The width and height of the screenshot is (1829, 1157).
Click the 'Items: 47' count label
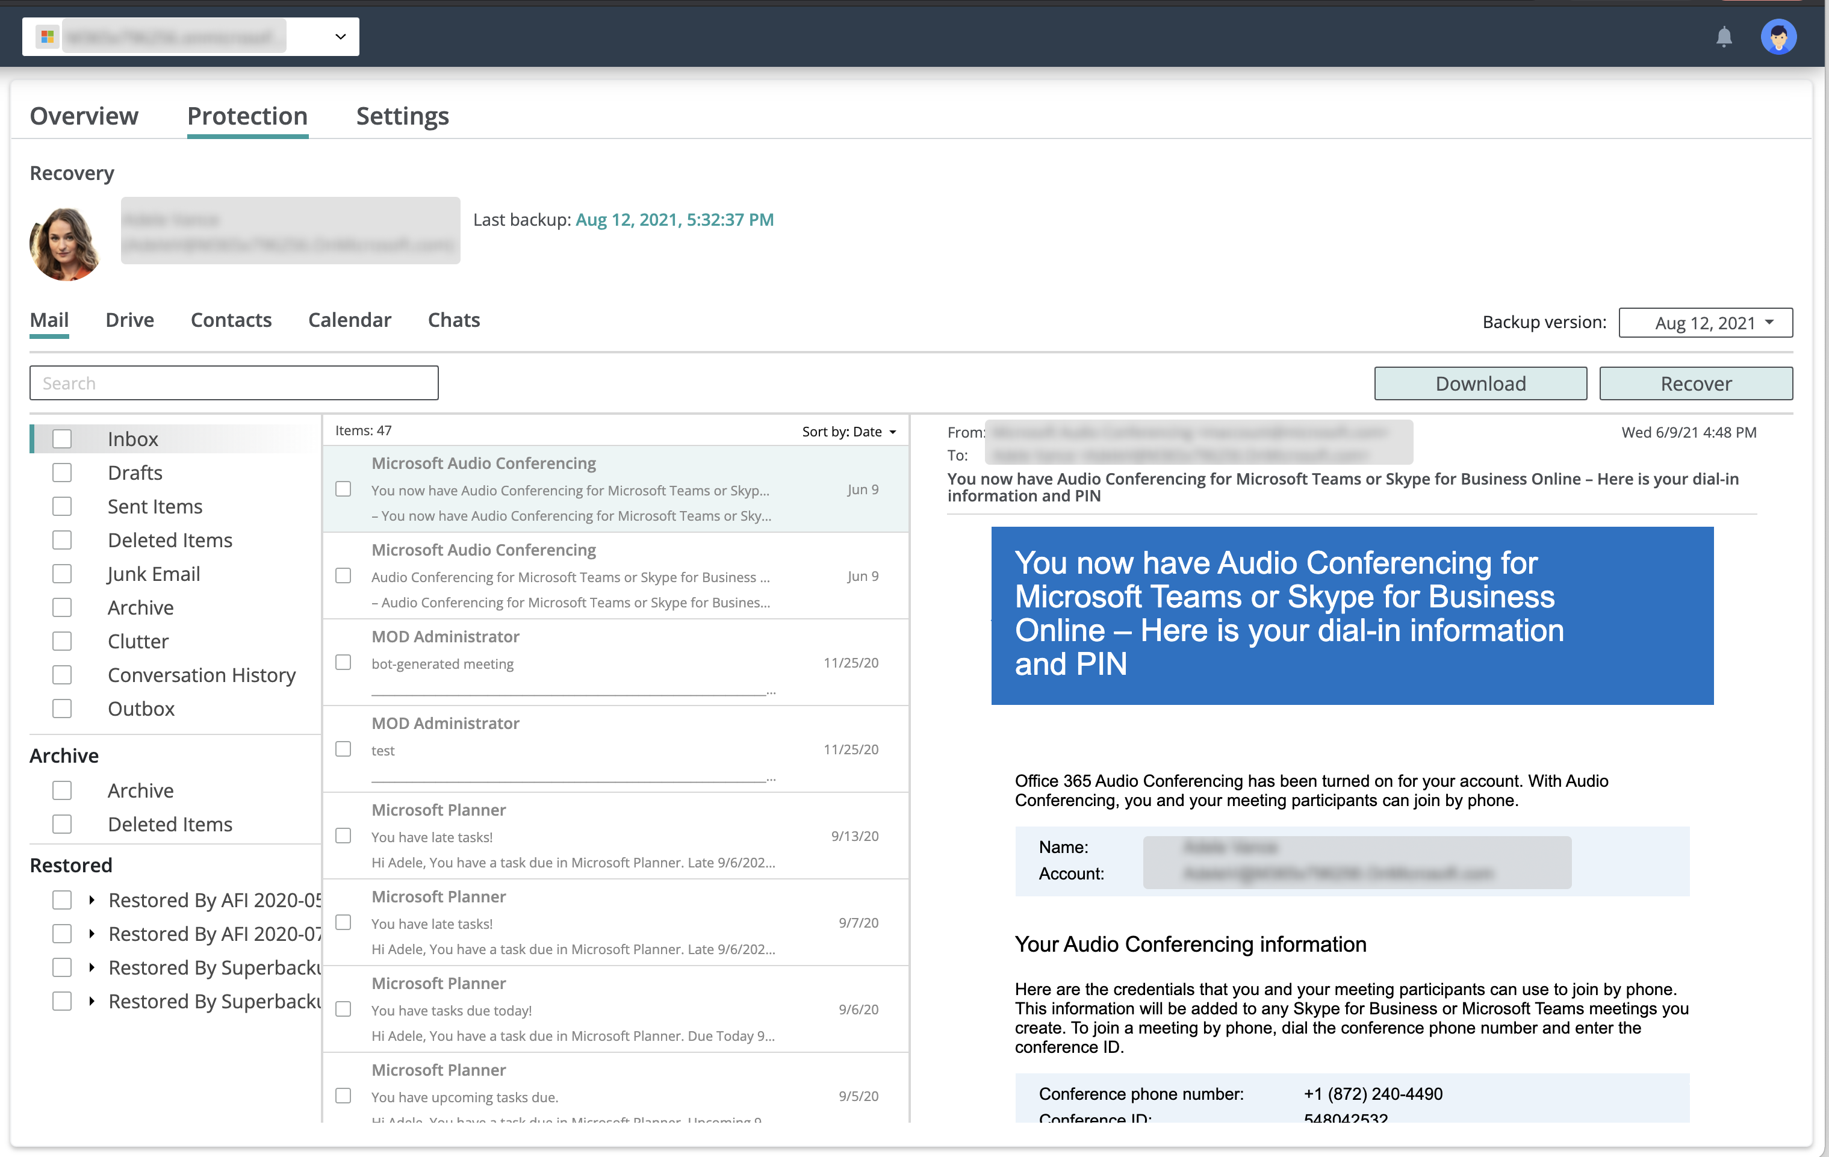pos(363,431)
